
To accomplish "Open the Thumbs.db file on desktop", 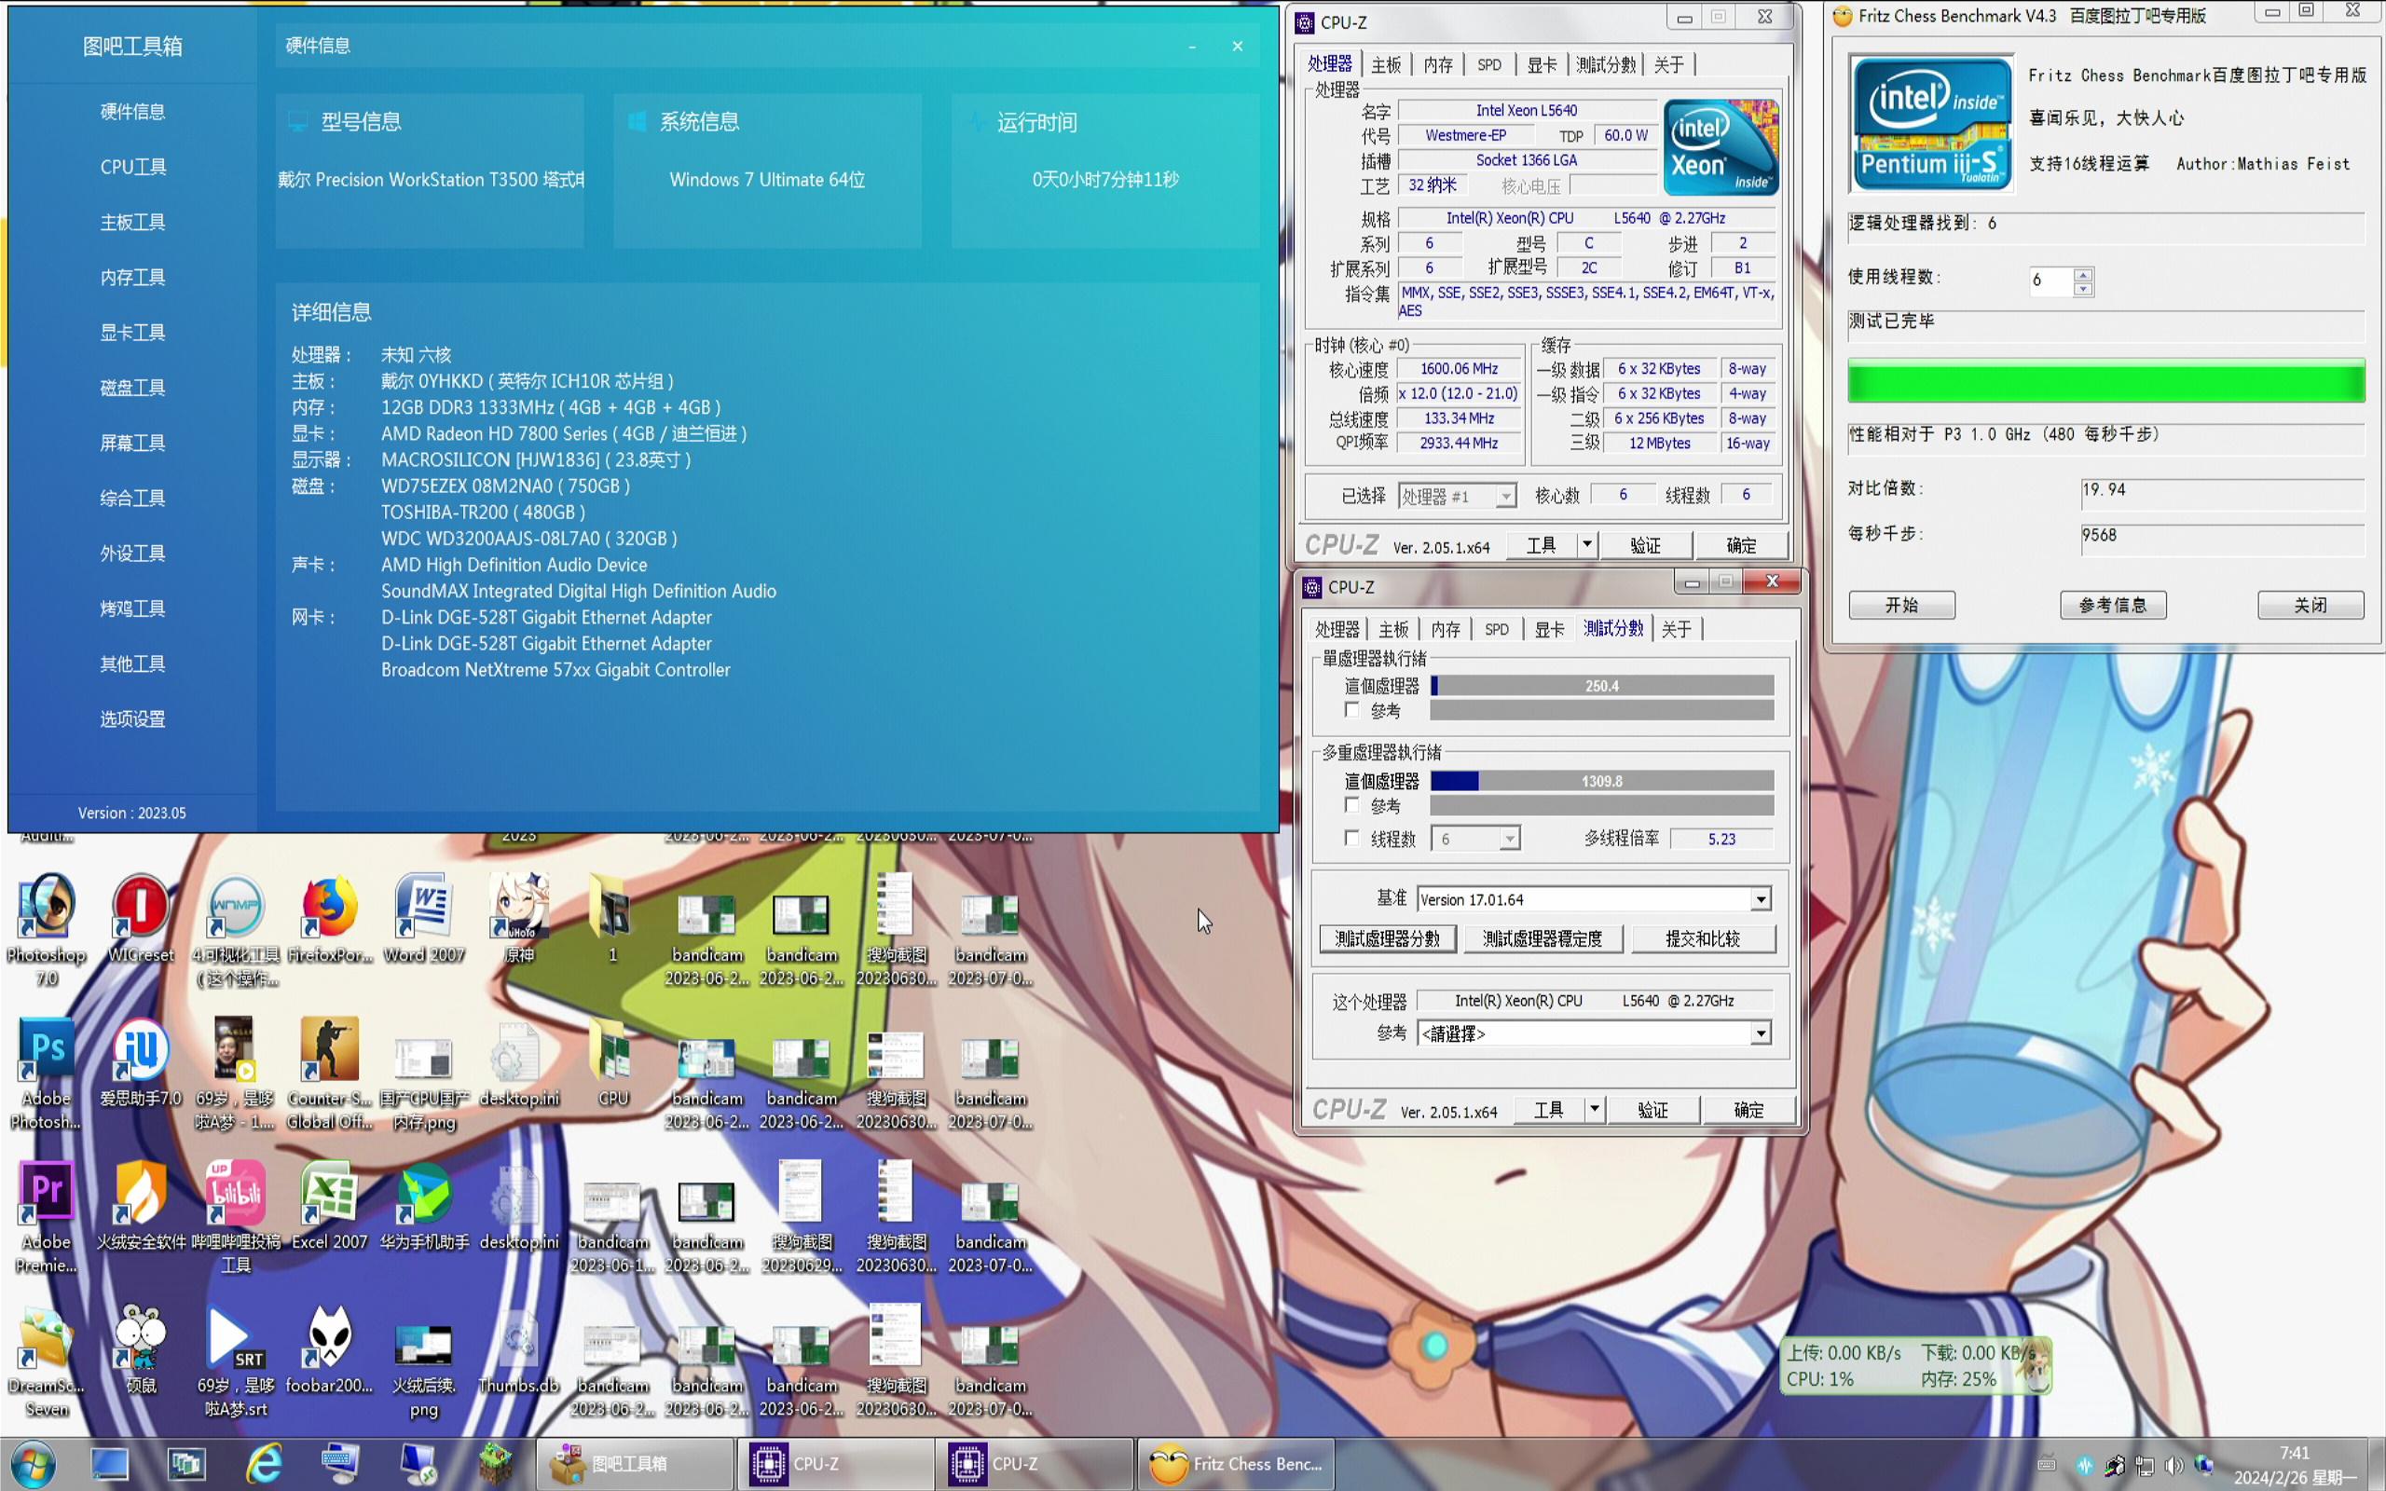I will (x=518, y=1349).
